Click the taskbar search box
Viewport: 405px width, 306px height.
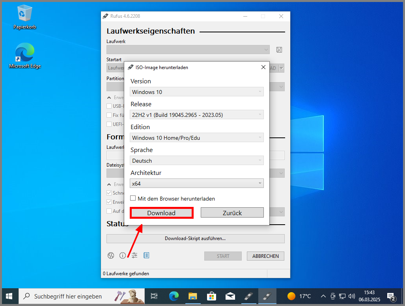82,296
